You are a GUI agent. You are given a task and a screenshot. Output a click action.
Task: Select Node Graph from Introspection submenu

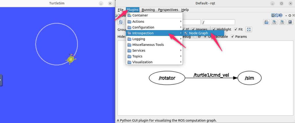point(198,33)
